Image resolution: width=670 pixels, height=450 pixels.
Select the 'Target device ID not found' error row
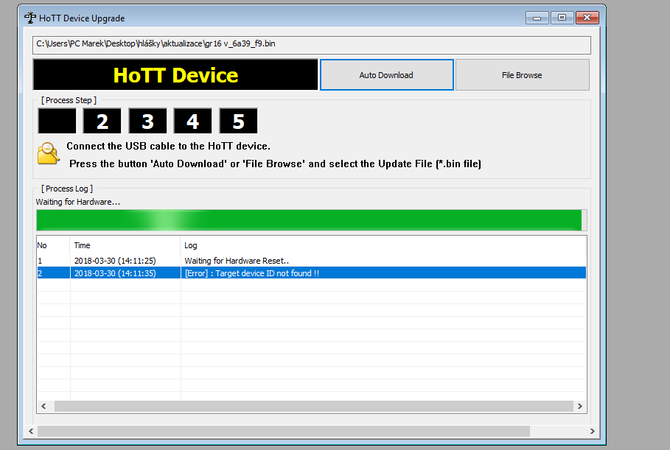click(x=252, y=273)
